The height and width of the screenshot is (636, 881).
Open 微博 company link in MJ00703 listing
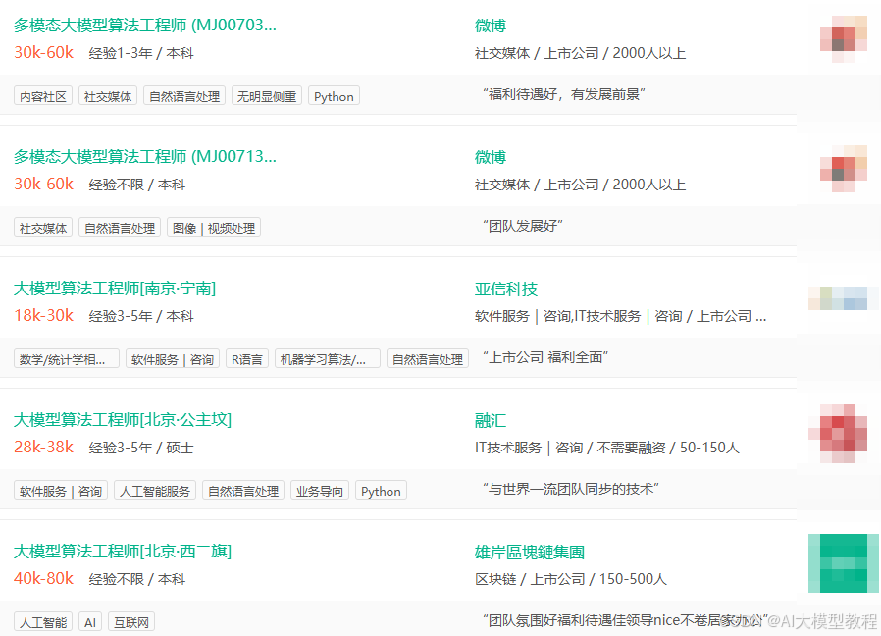491,26
